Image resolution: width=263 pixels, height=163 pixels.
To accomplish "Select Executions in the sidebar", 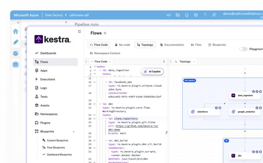I will tap(47, 79).
